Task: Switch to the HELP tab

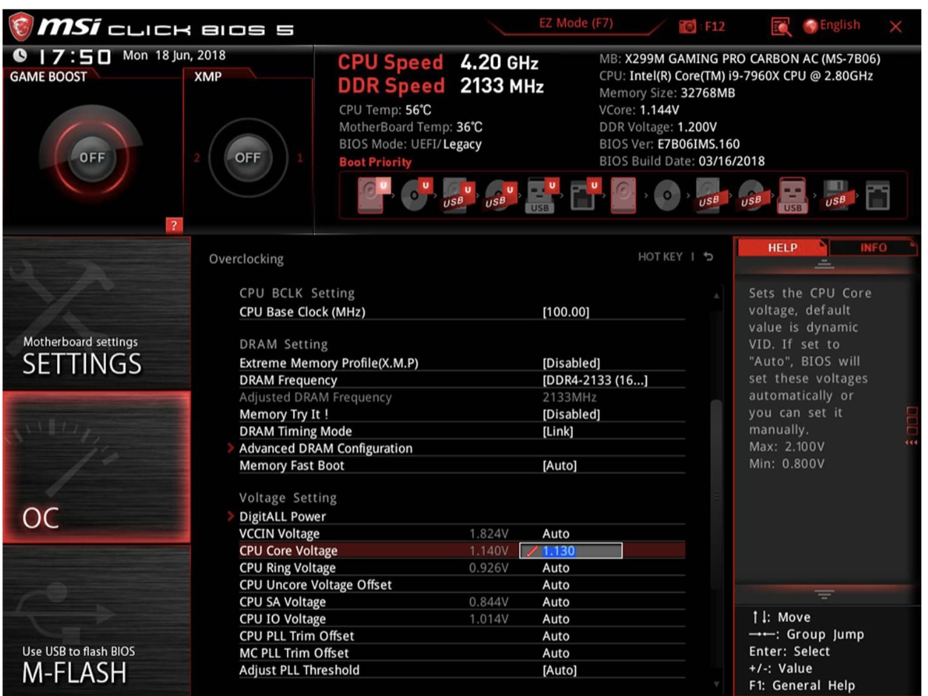Action: tap(783, 248)
